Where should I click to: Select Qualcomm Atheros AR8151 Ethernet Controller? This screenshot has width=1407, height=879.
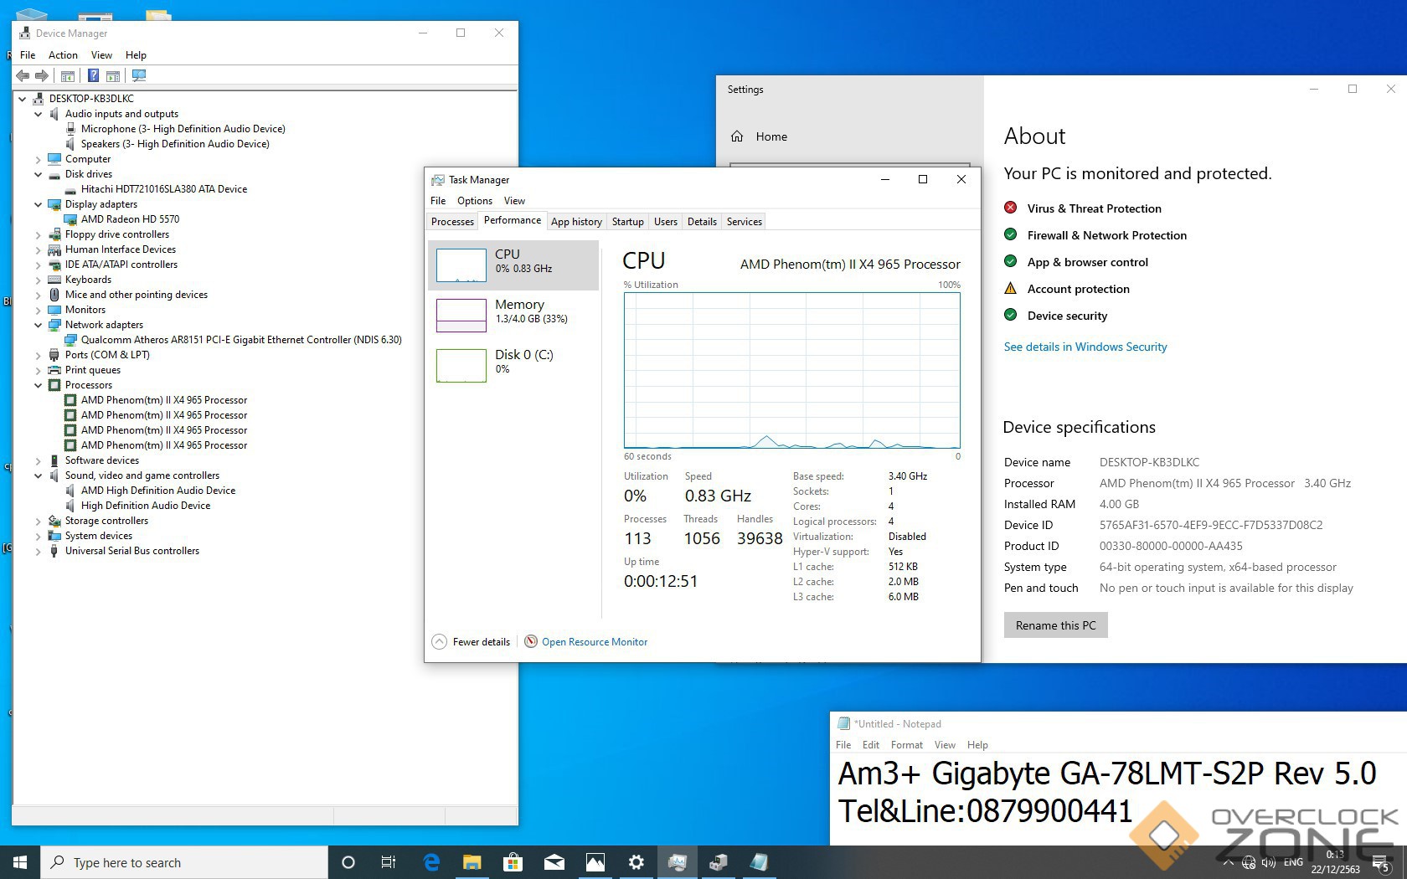click(241, 340)
